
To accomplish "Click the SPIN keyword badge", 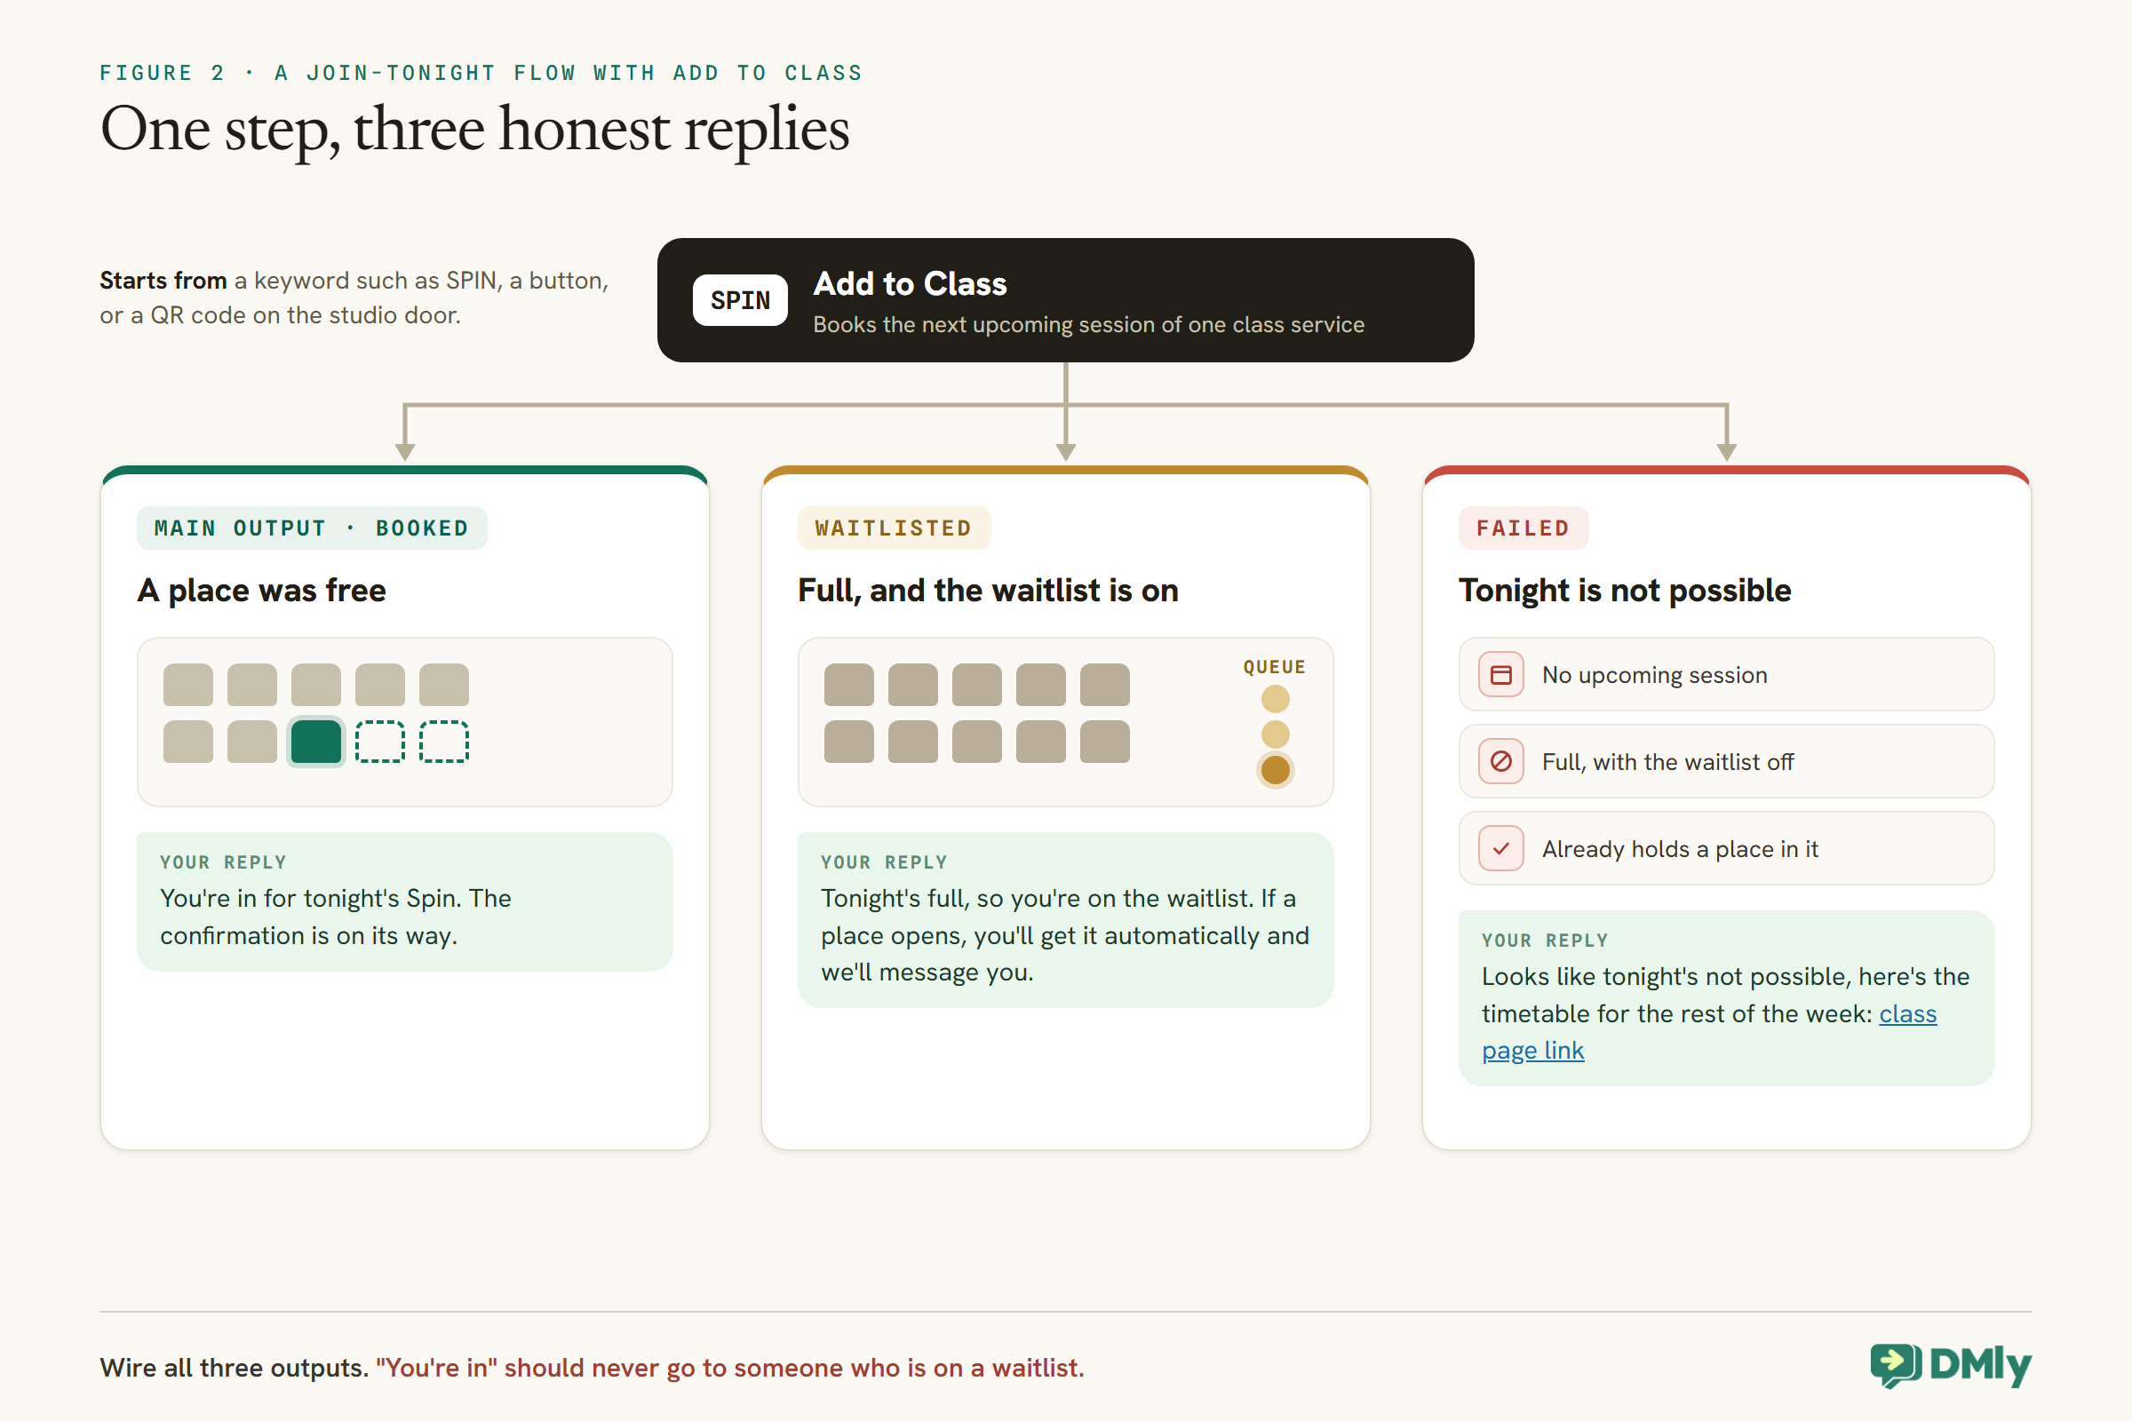I will click(740, 300).
